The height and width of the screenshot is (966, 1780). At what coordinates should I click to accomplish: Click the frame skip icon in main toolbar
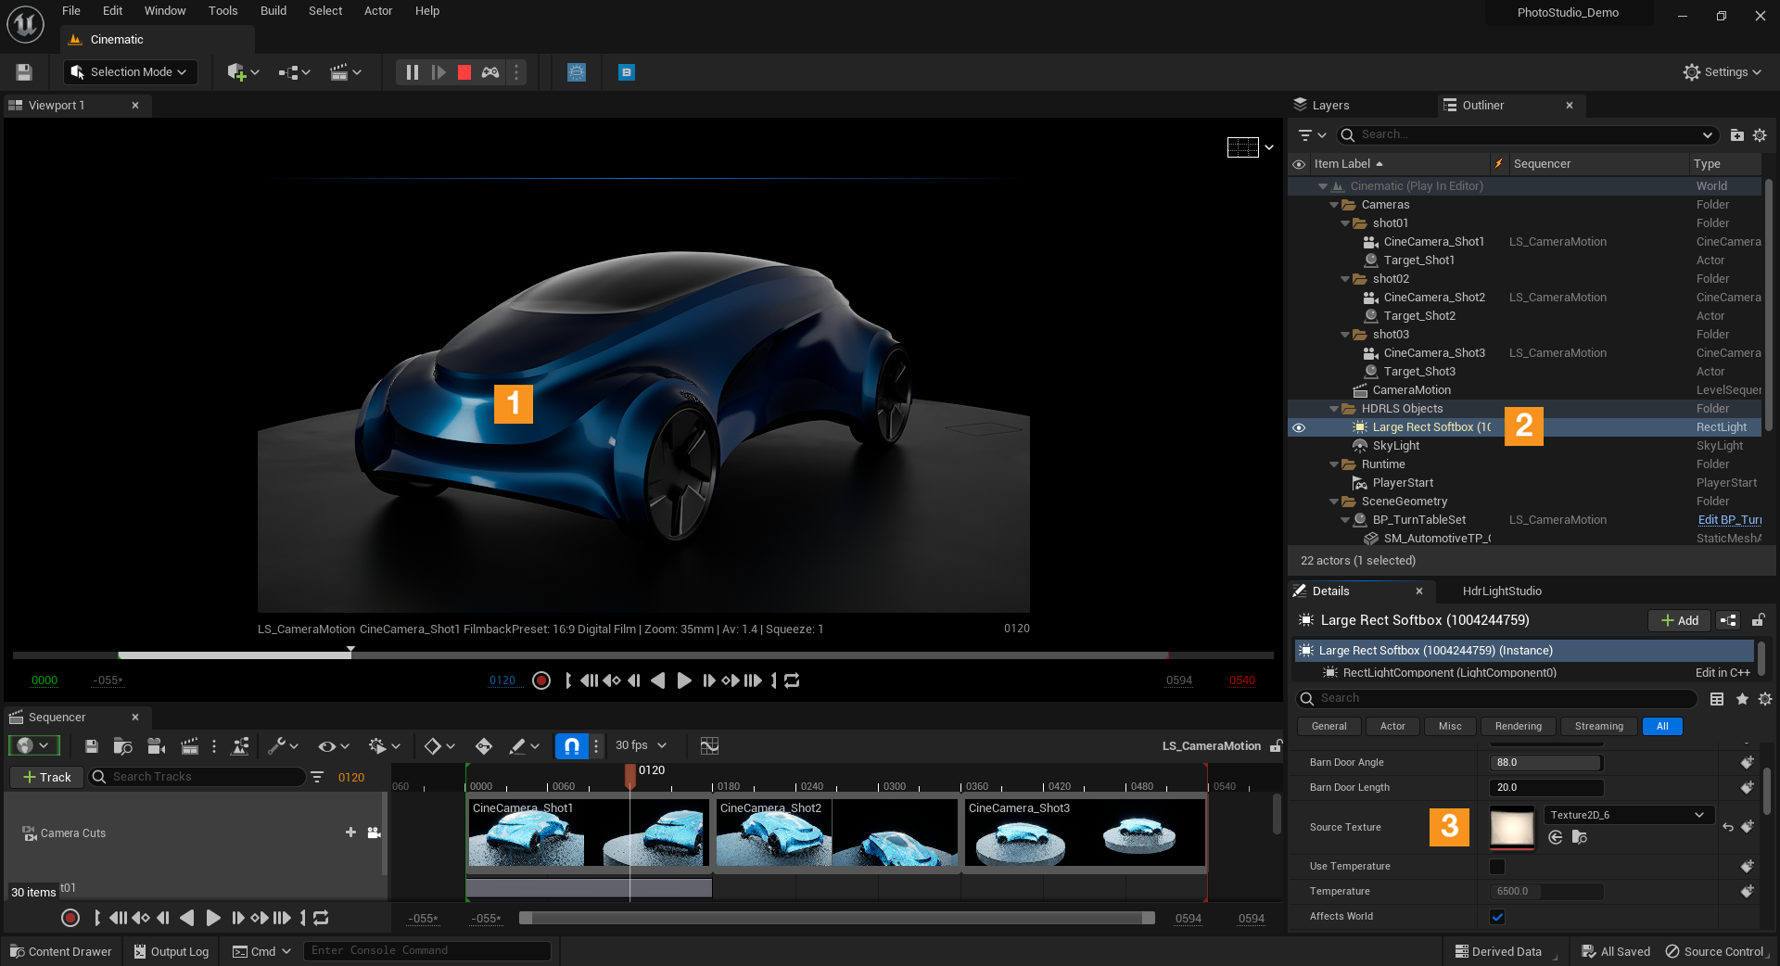439,72
